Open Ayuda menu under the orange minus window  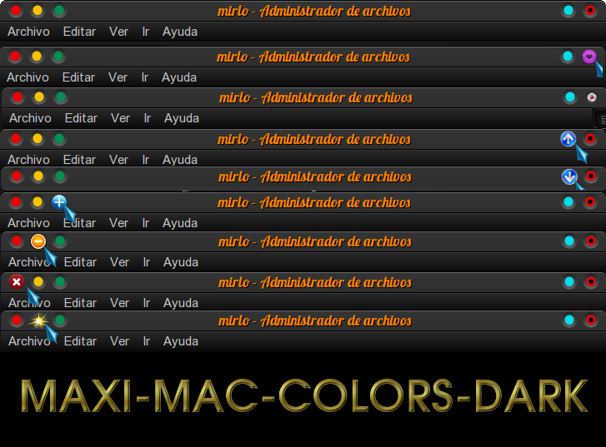181,263
